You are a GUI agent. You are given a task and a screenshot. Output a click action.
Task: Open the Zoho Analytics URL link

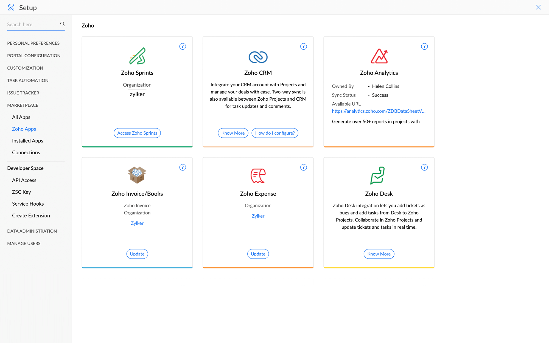pos(379,111)
